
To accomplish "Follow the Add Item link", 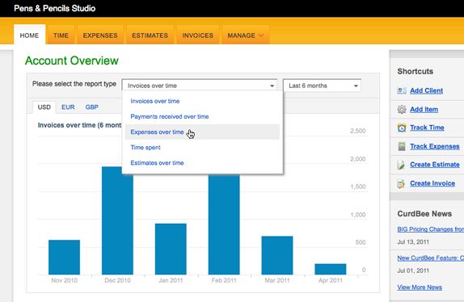I will [424, 109].
